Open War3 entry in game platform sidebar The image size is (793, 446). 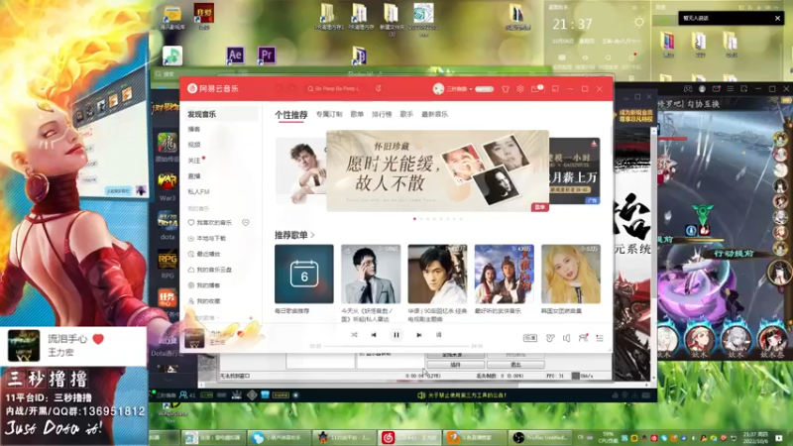pyautogui.click(x=168, y=186)
